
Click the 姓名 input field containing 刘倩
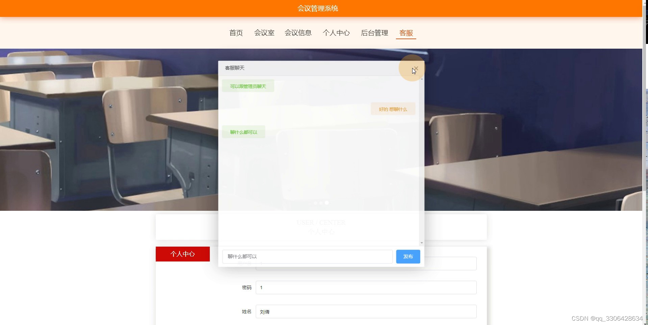click(366, 311)
